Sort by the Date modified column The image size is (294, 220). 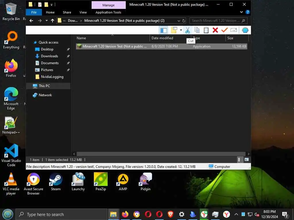[x=170, y=38]
